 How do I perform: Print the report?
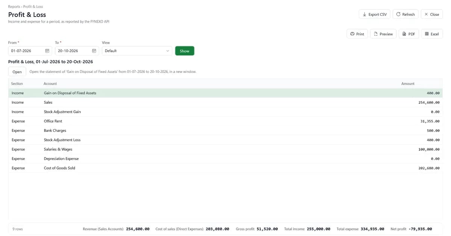coord(357,34)
